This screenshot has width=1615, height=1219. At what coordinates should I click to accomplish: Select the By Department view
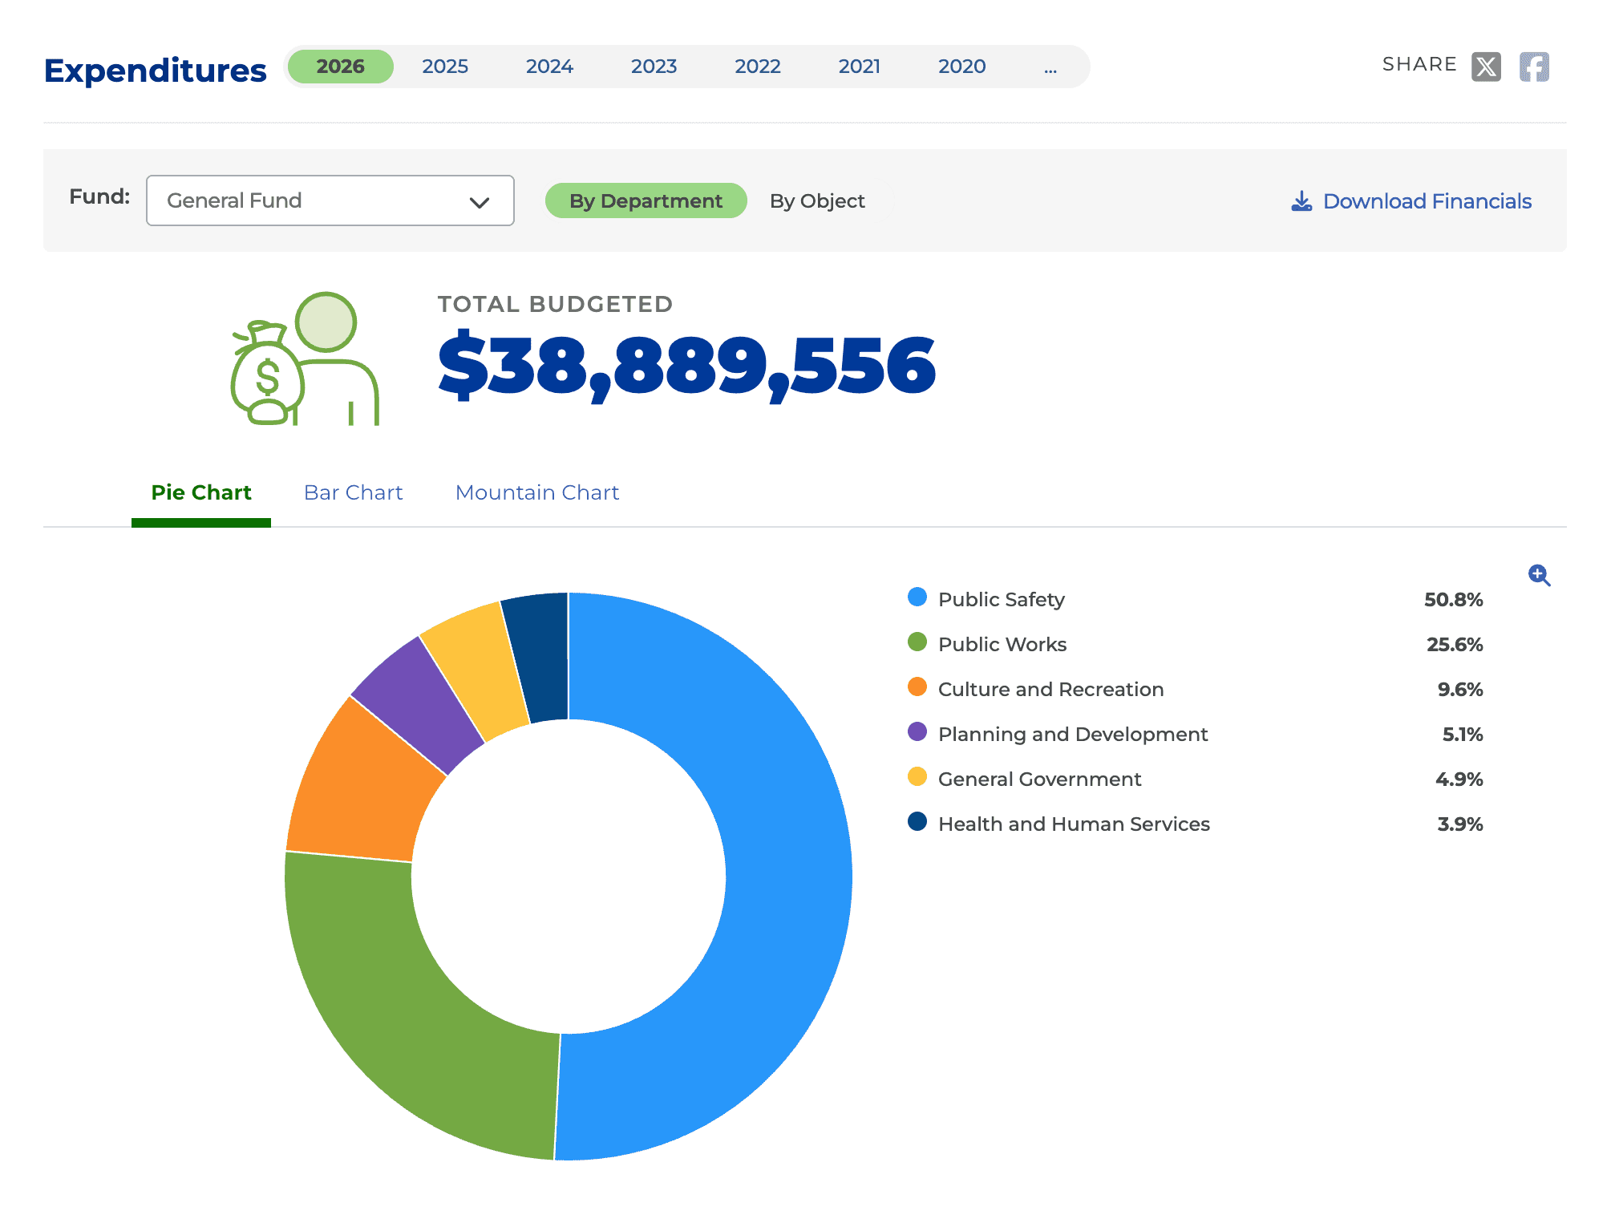(x=646, y=200)
